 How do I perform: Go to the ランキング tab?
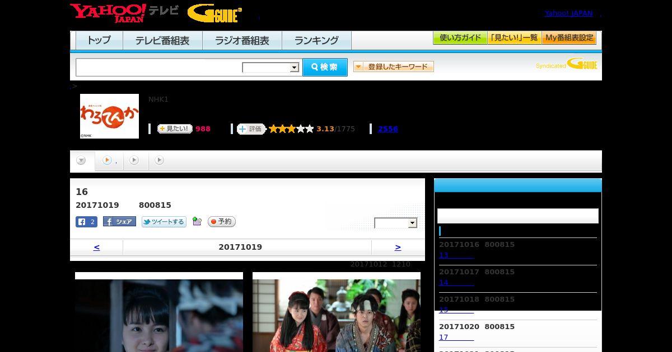(x=316, y=41)
